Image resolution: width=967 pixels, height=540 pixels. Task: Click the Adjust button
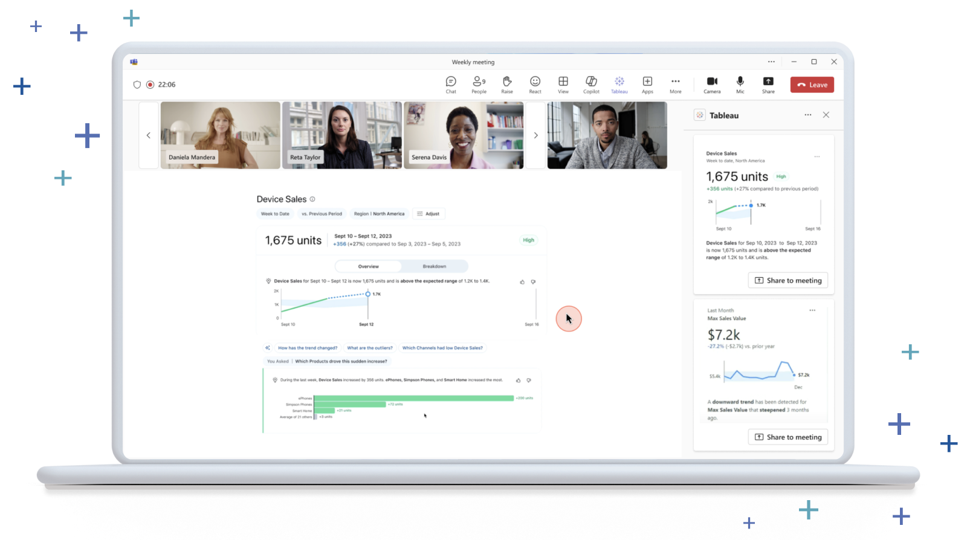pos(429,214)
